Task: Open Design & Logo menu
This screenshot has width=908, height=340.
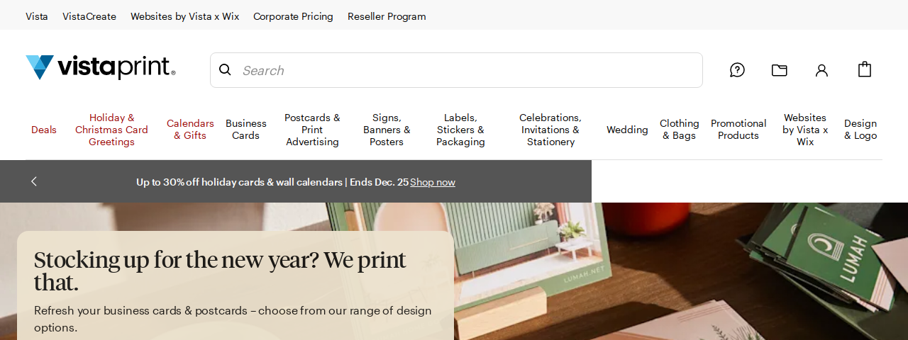Action: (860, 130)
